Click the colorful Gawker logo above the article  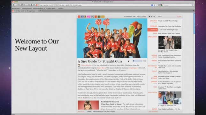pos(91,16)
